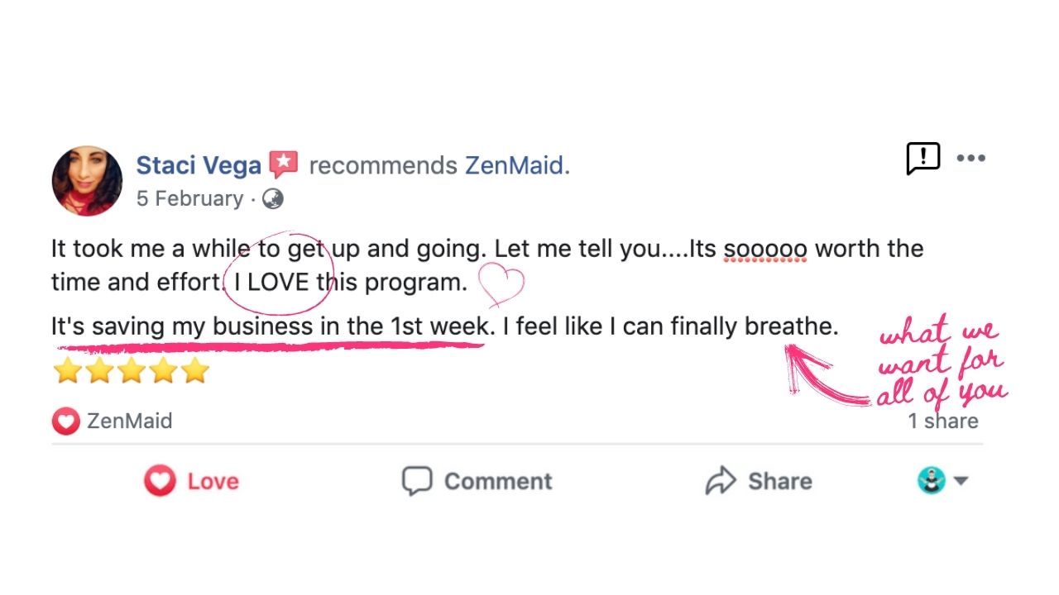Click the Comment button
Screen dimensions: 1059x595
pyautogui.click(x=477, y=481)
